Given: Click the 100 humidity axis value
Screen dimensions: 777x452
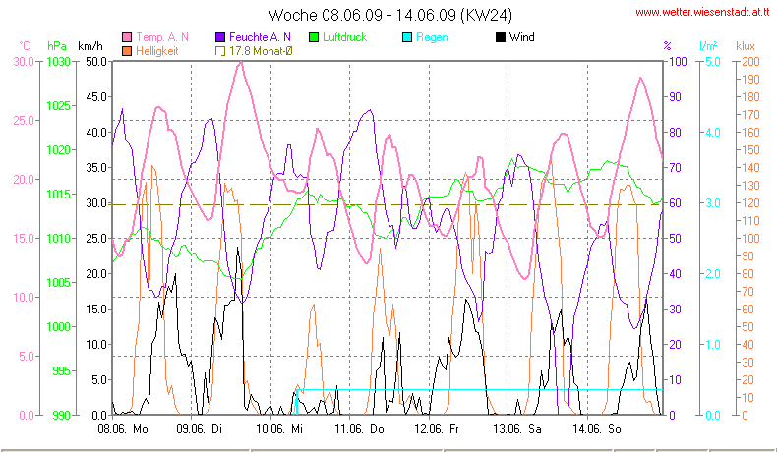Looking at the screenshot, I should pyautogui.click(x=678, y=62).
